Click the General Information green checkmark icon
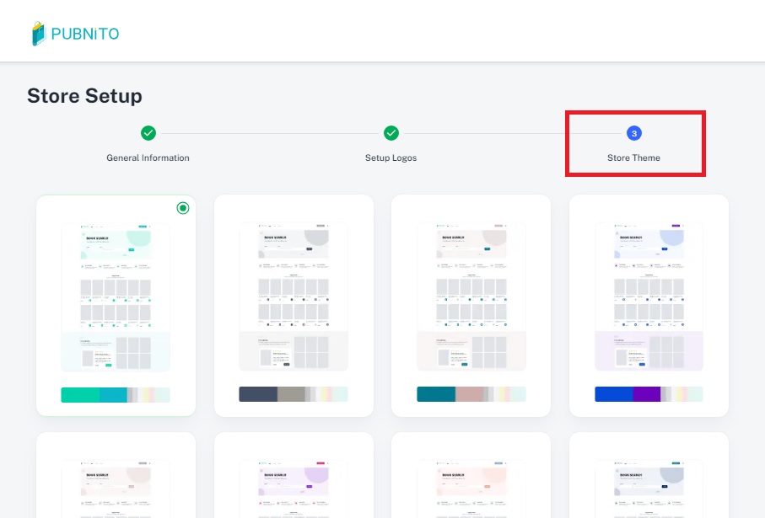Viewport: 765px width, 518px height. click(x=148, y=133)
